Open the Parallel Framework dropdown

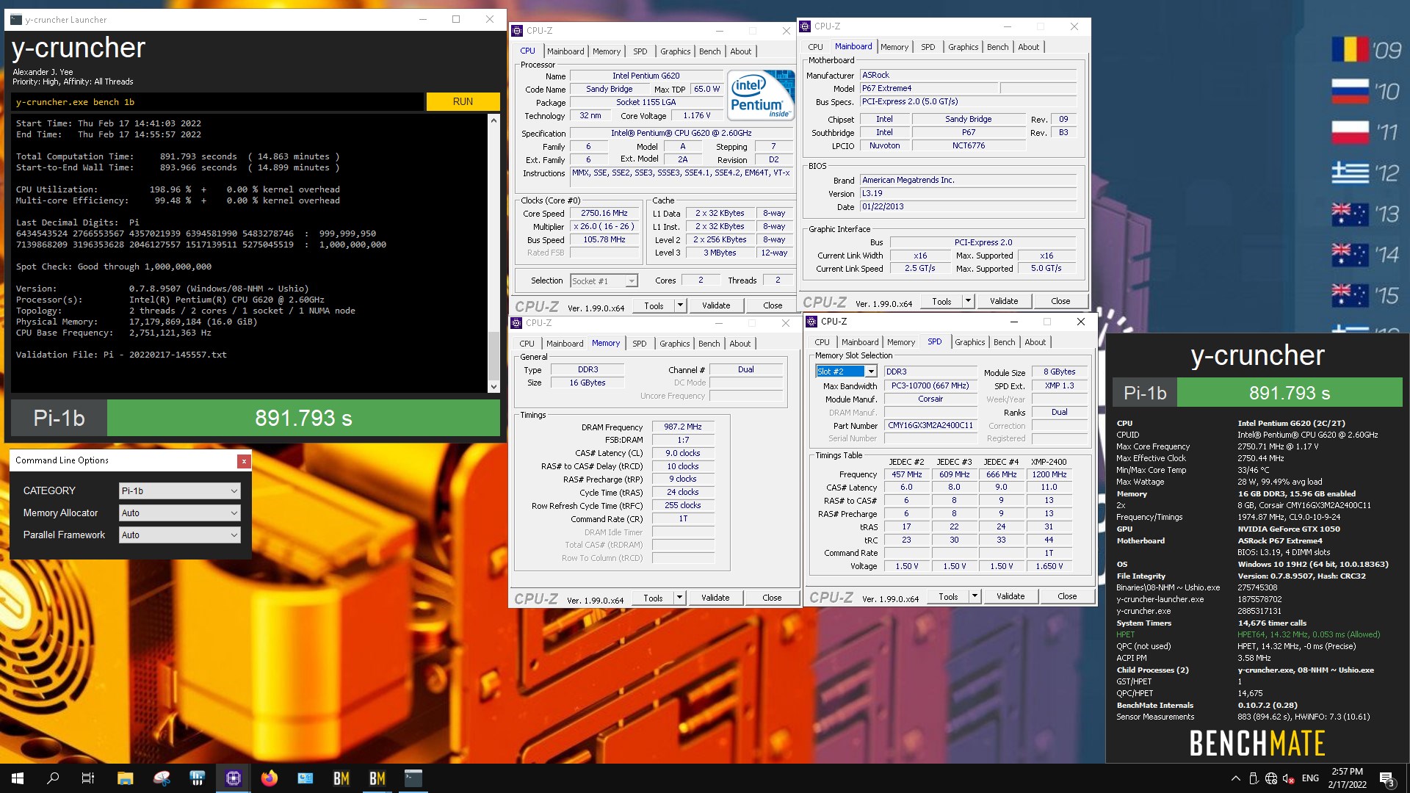point(180,535)
